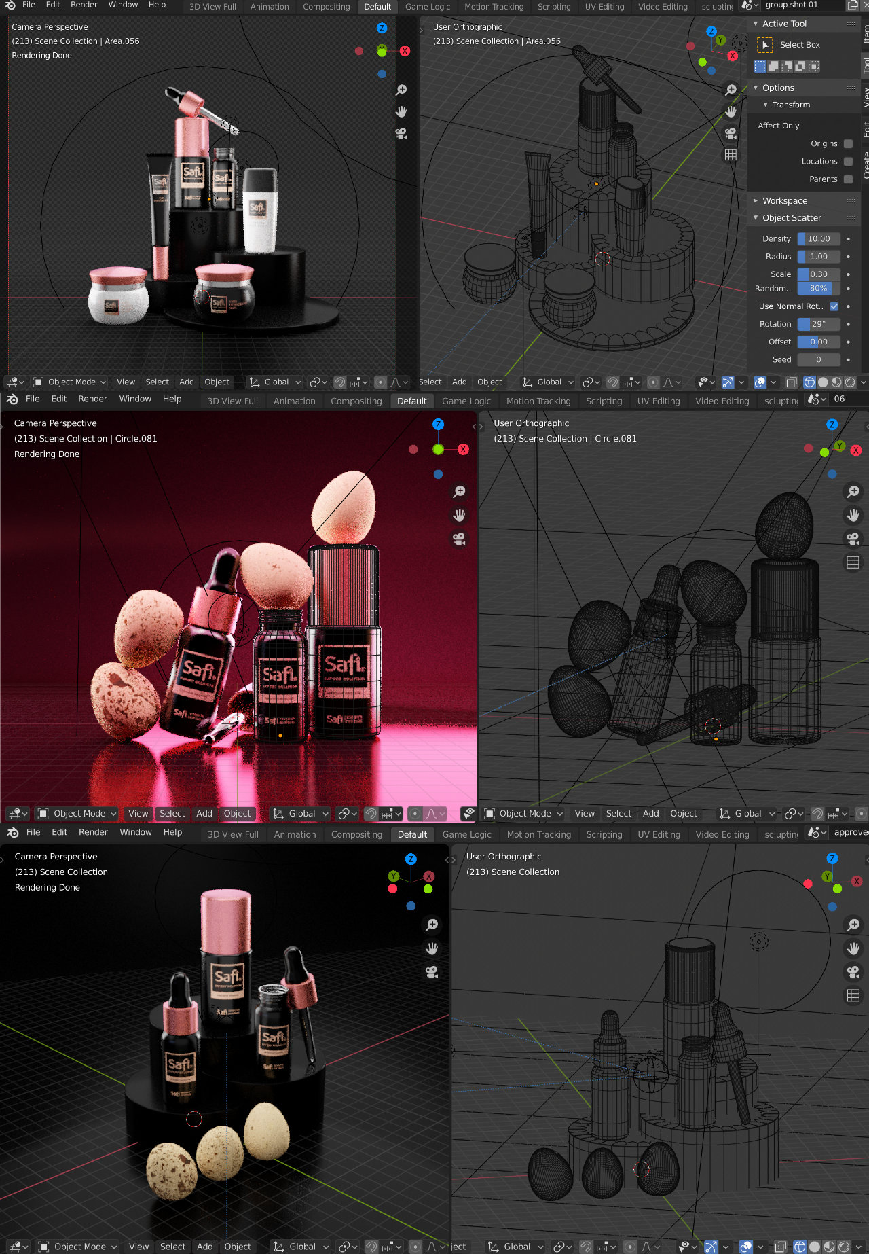The width and height of the screenshot is (869, 1254).
Task: Enable the Locations checkbox
Action: pos(848,162)
